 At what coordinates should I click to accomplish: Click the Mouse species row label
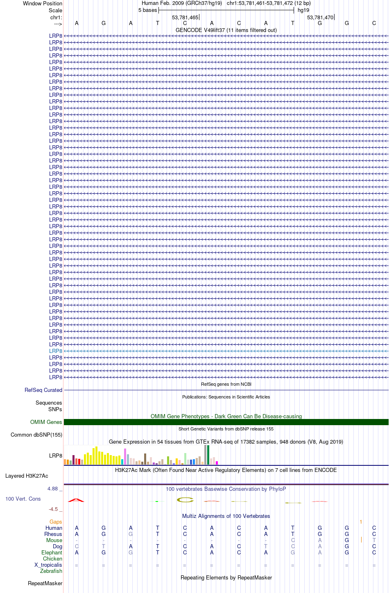coord(54,540)
